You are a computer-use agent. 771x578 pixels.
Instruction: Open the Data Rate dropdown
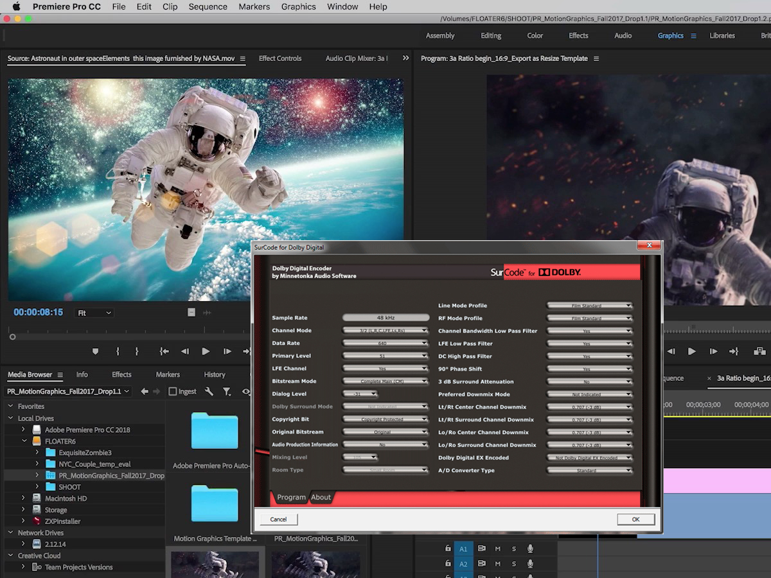coord(385,343)
